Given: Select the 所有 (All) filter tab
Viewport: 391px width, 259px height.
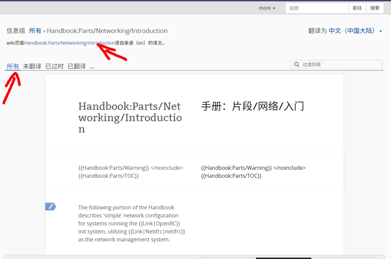Looking at the screenshot, I should pos(13,66).
